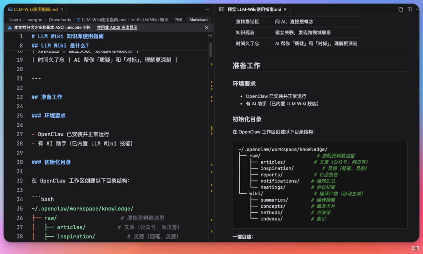Switch to the LLM-Wiki使用指南.md editor tab
This screenshot has width=423, height=254.
click(36, 9)
